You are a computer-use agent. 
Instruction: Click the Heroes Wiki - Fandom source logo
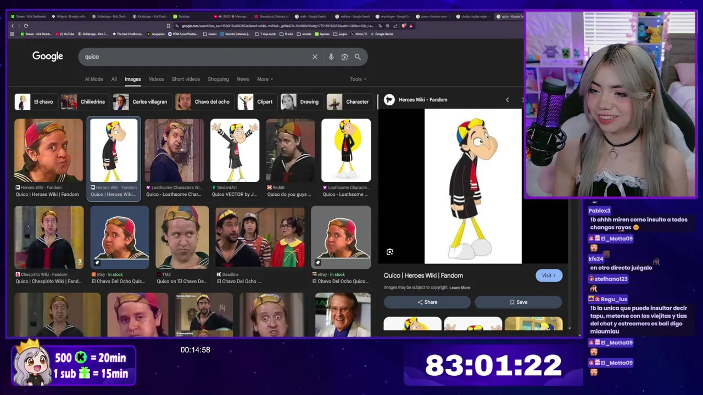389,100
